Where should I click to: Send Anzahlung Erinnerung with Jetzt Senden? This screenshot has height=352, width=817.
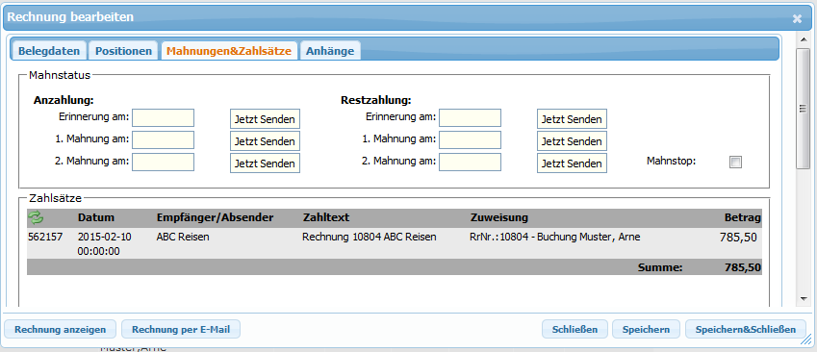click(x=265, y=119)
